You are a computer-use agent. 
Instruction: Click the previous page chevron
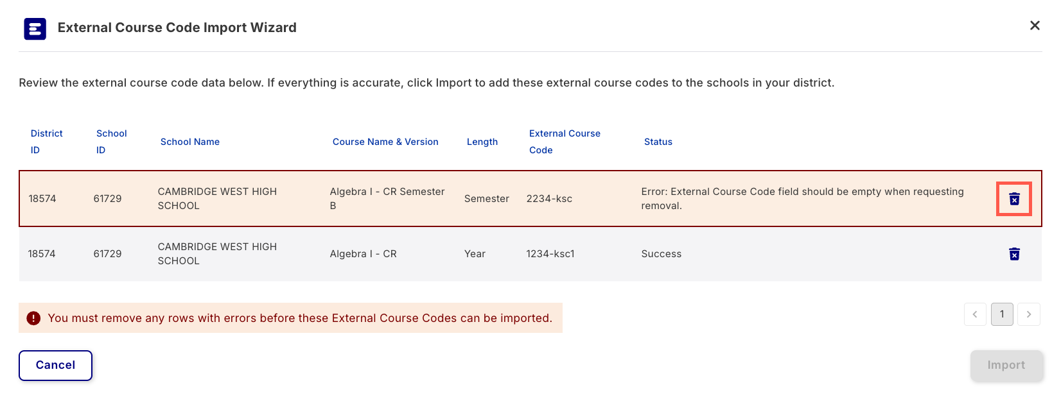(x=975, y=314)
